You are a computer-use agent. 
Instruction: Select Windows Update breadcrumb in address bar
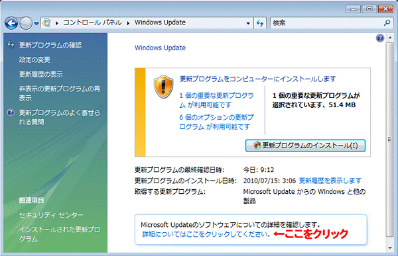[160, 22]
